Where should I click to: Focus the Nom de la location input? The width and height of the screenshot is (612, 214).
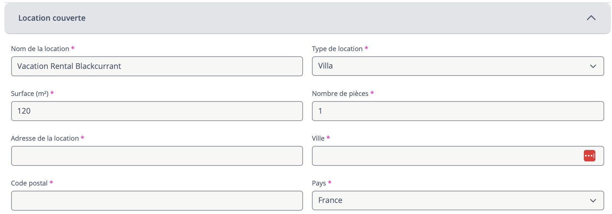click(x=157, y=66)
